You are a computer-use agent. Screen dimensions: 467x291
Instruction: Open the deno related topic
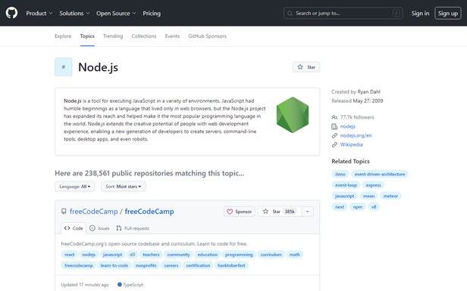340,174
